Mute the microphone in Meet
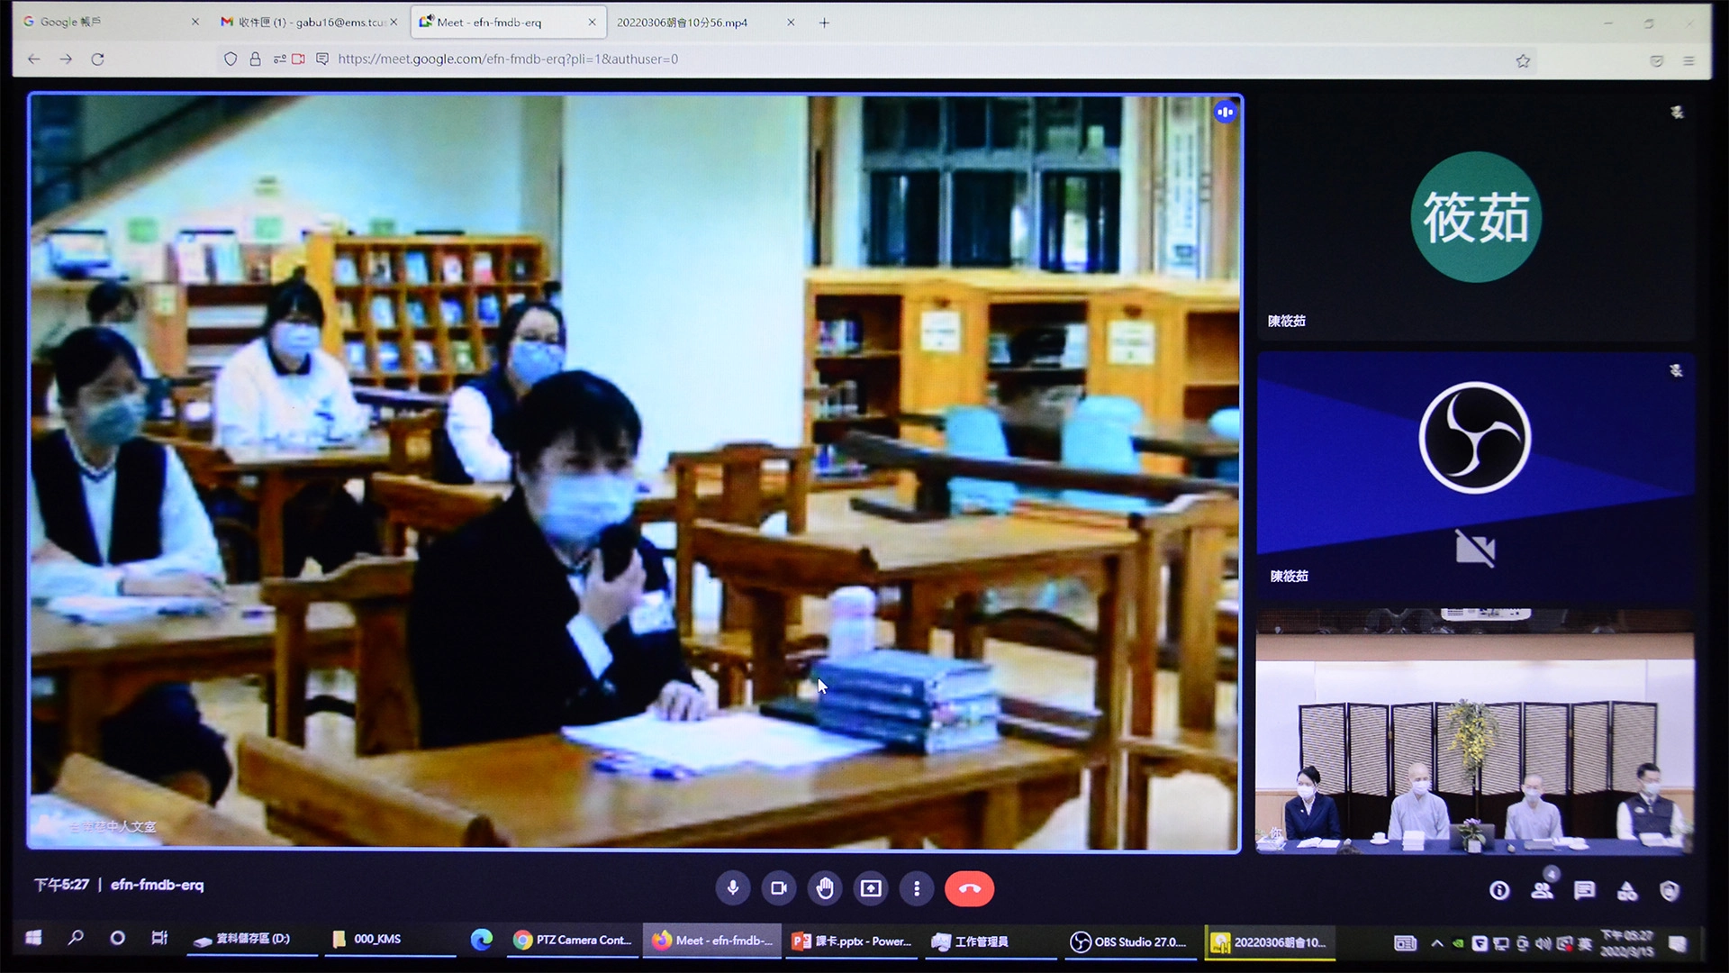Viewport: 1729px width, 973px height. point(733,888)
